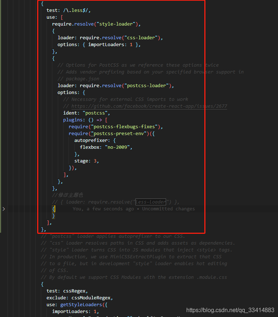Click the comment 'Options for PostCSS as we reference'

click(138, 65)
